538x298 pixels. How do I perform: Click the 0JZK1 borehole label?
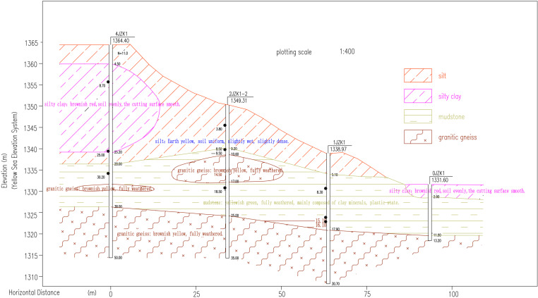click(x=438, y=173)
